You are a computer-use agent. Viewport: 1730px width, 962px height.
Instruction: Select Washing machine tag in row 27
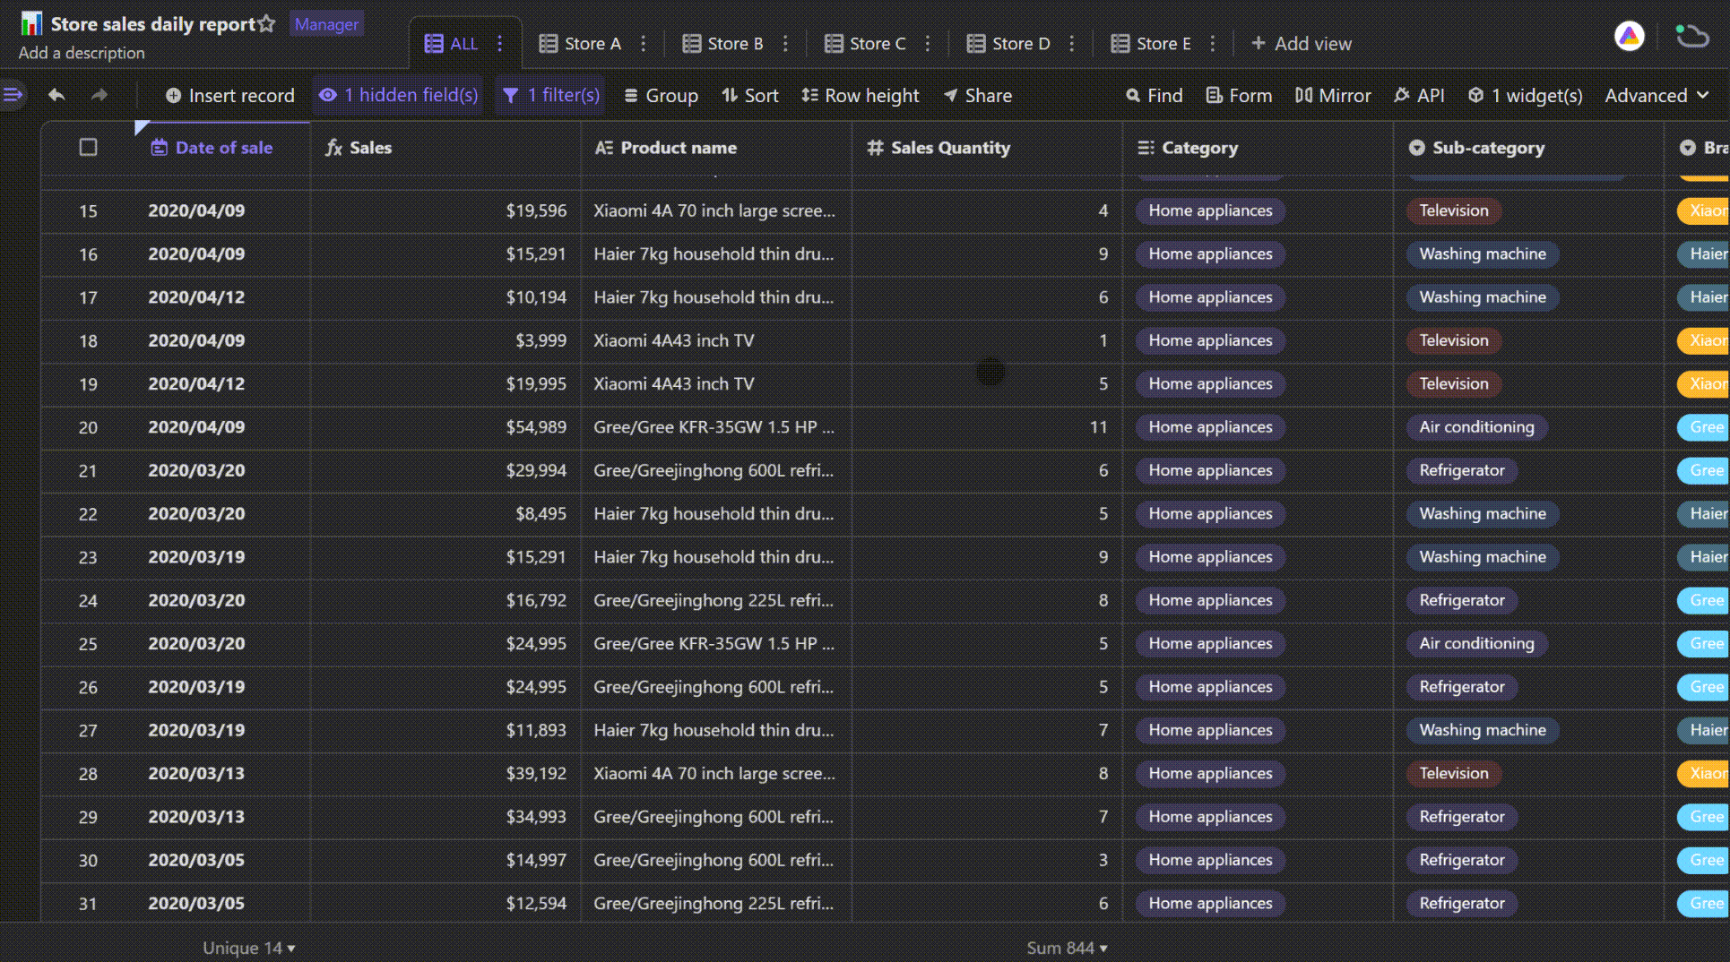[x=1482, y=730]
